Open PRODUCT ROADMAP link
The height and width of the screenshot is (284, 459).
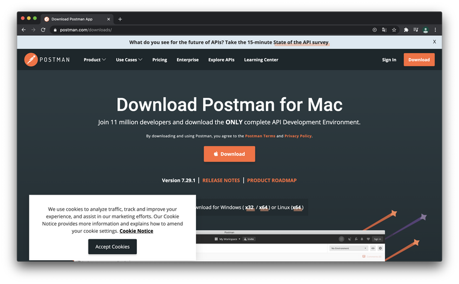[272, 180]
